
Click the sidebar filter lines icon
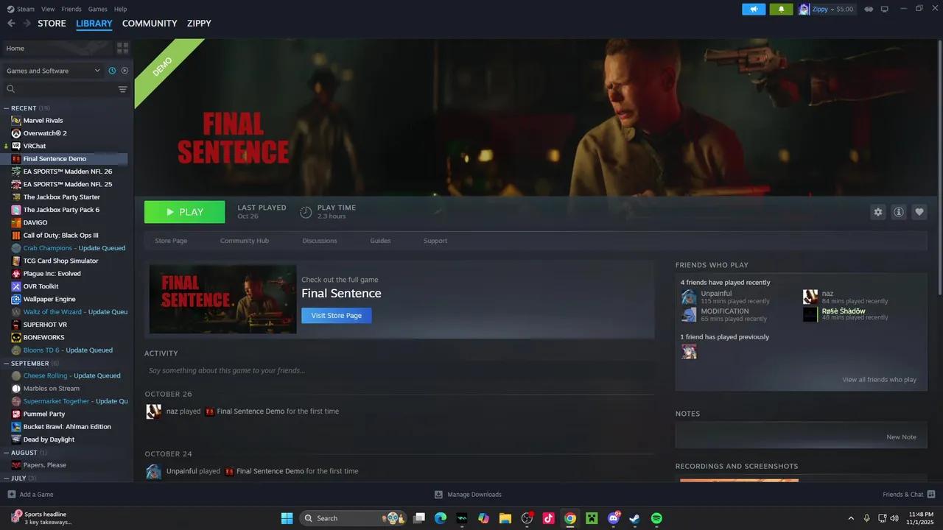[122, 89]
